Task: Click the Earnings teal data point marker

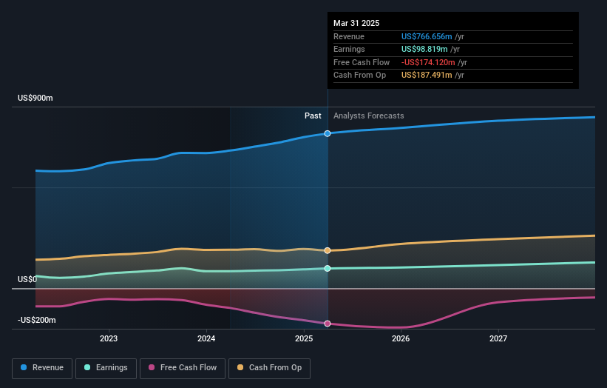Action: (x=328, y=268)
